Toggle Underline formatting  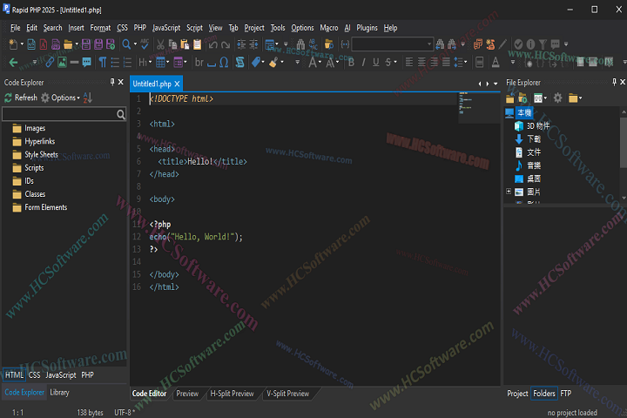pos(376,63)
